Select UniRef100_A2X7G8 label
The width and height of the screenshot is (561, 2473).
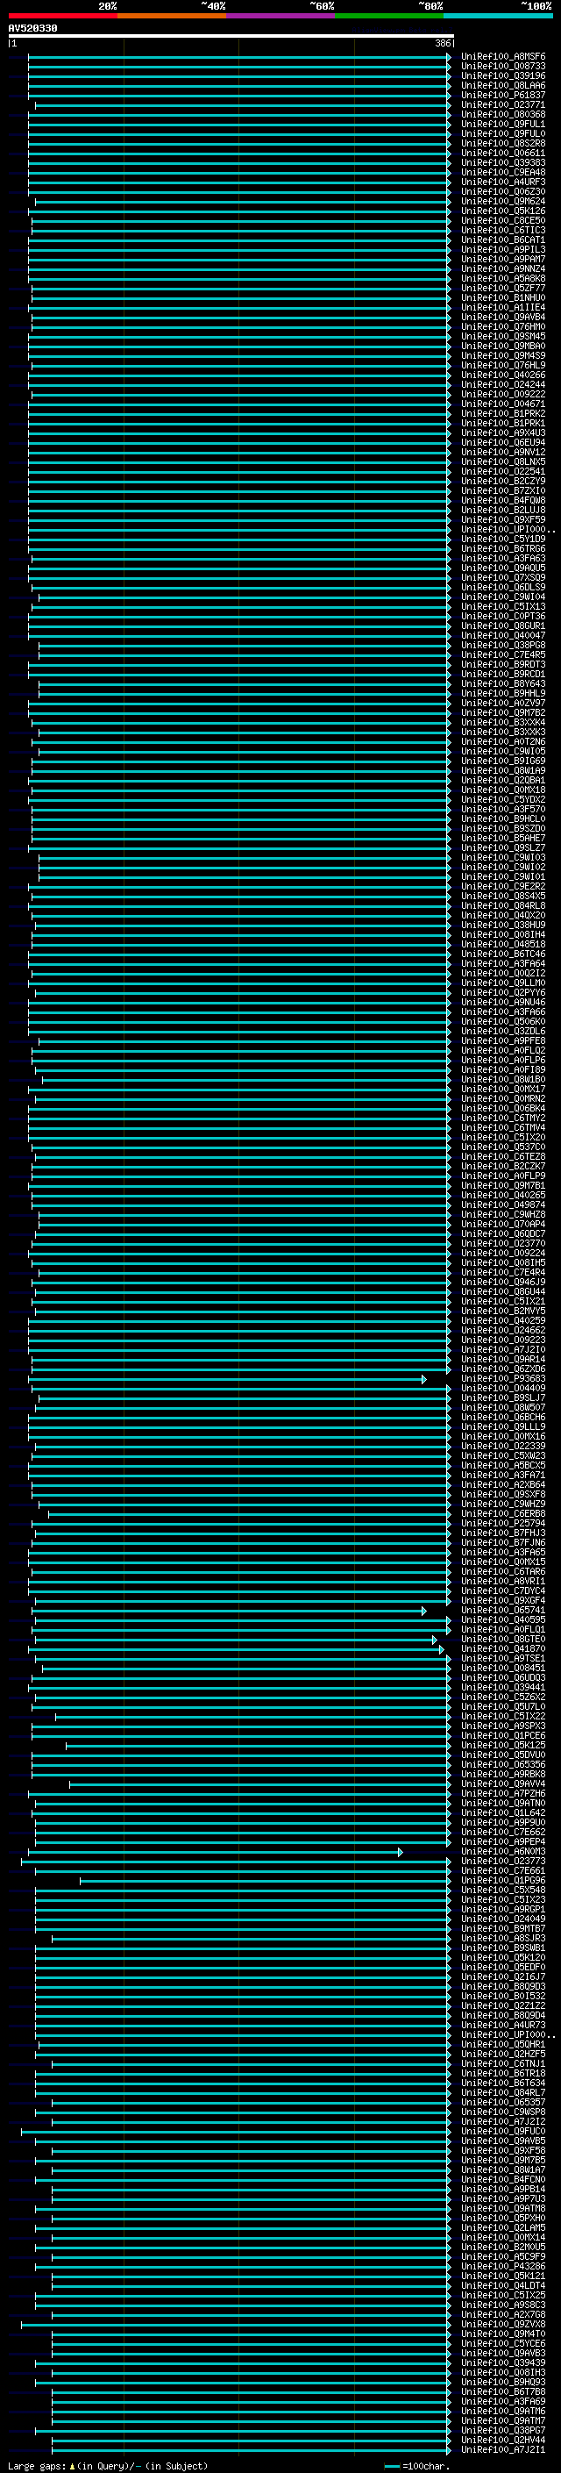coord(503,2314)
